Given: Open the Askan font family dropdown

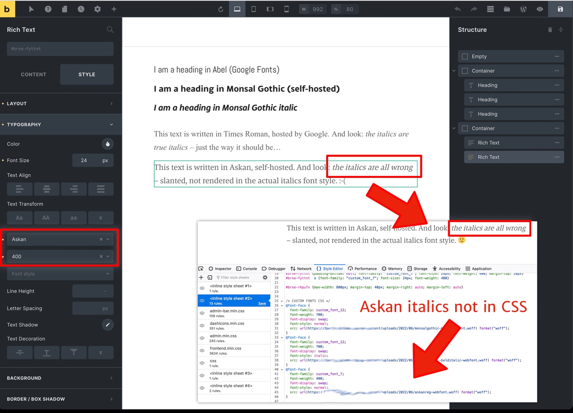Looking at the screenshot, I should coord(60,239).
